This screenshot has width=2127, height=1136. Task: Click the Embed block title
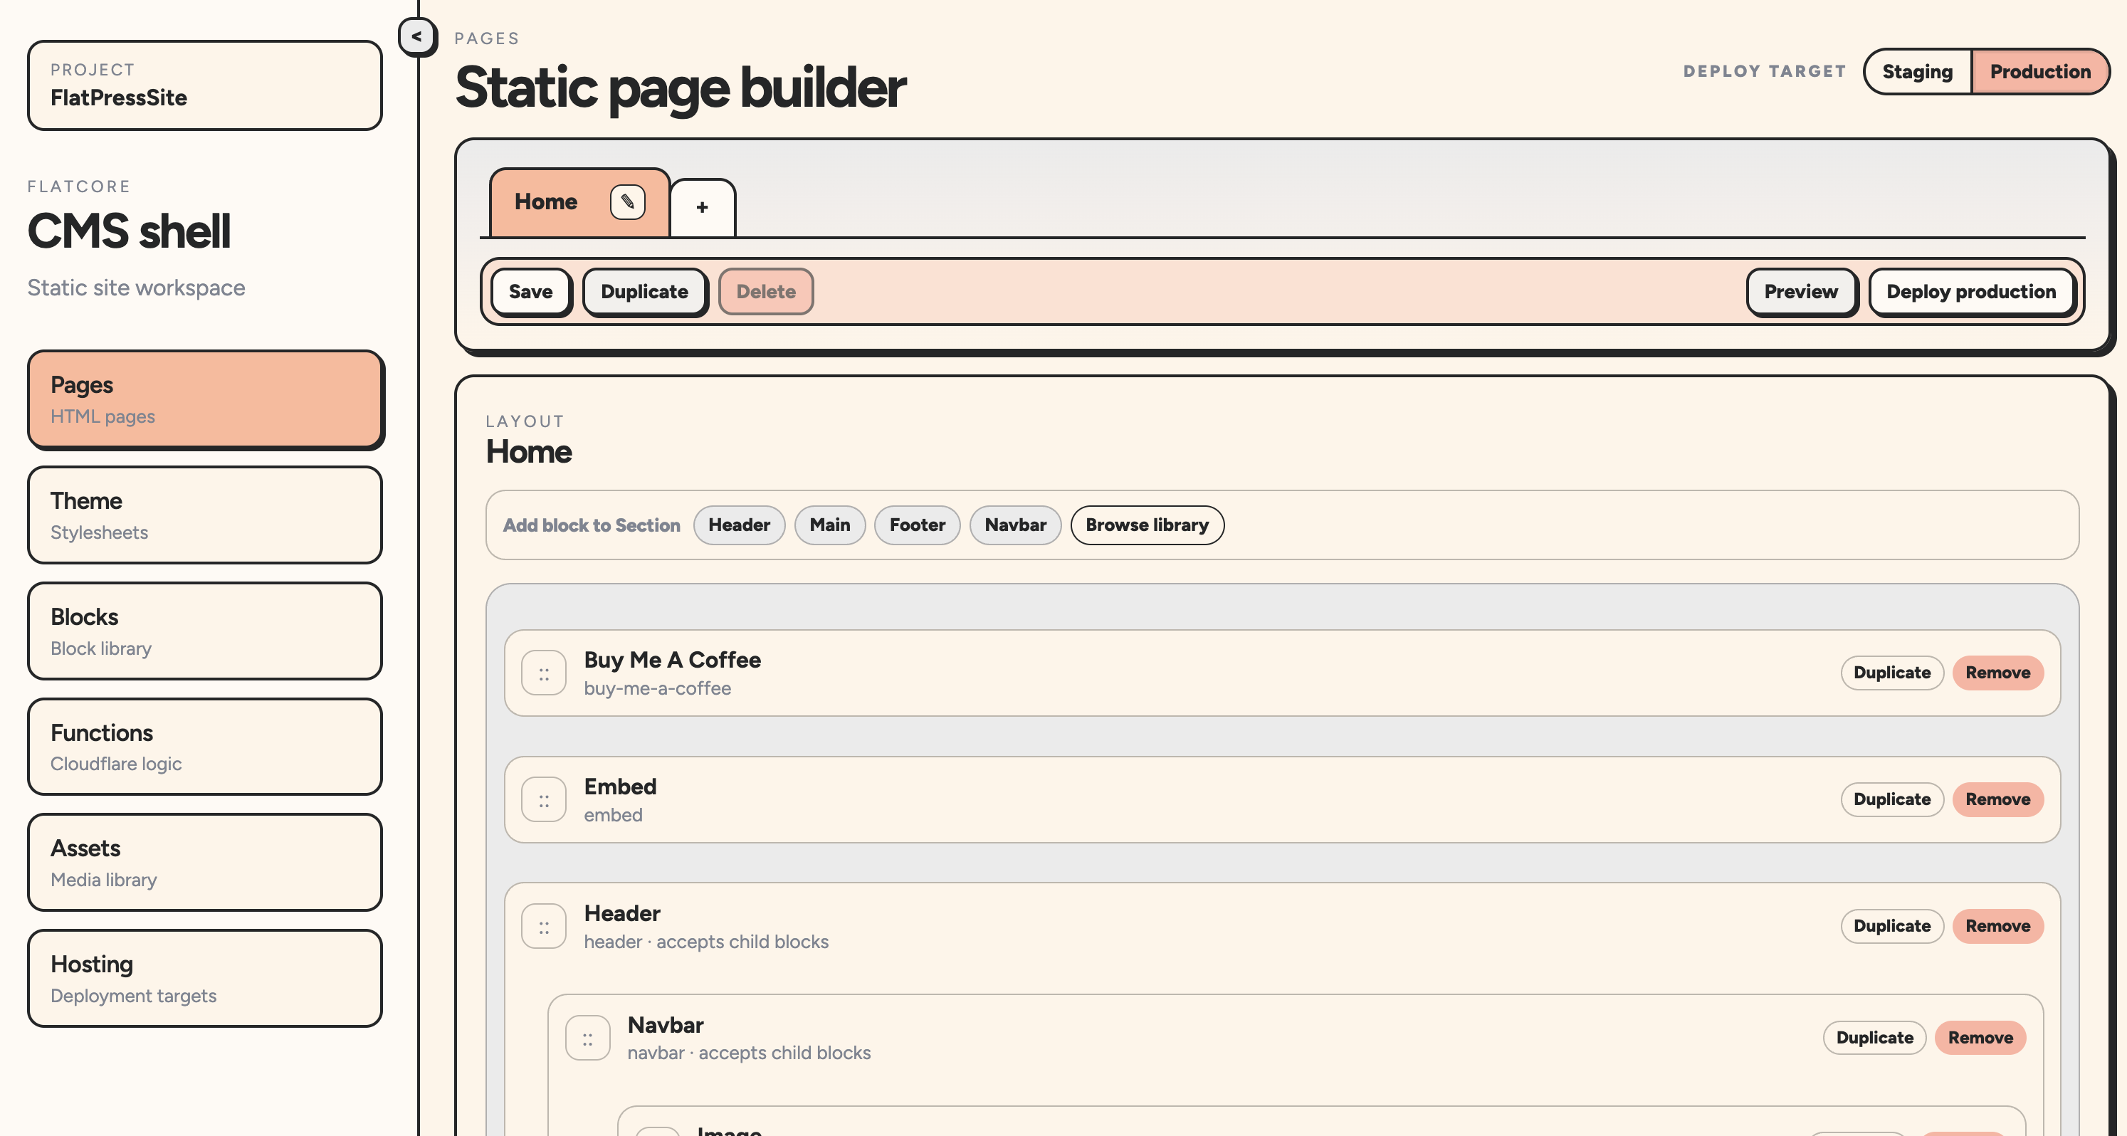(620, 788)
